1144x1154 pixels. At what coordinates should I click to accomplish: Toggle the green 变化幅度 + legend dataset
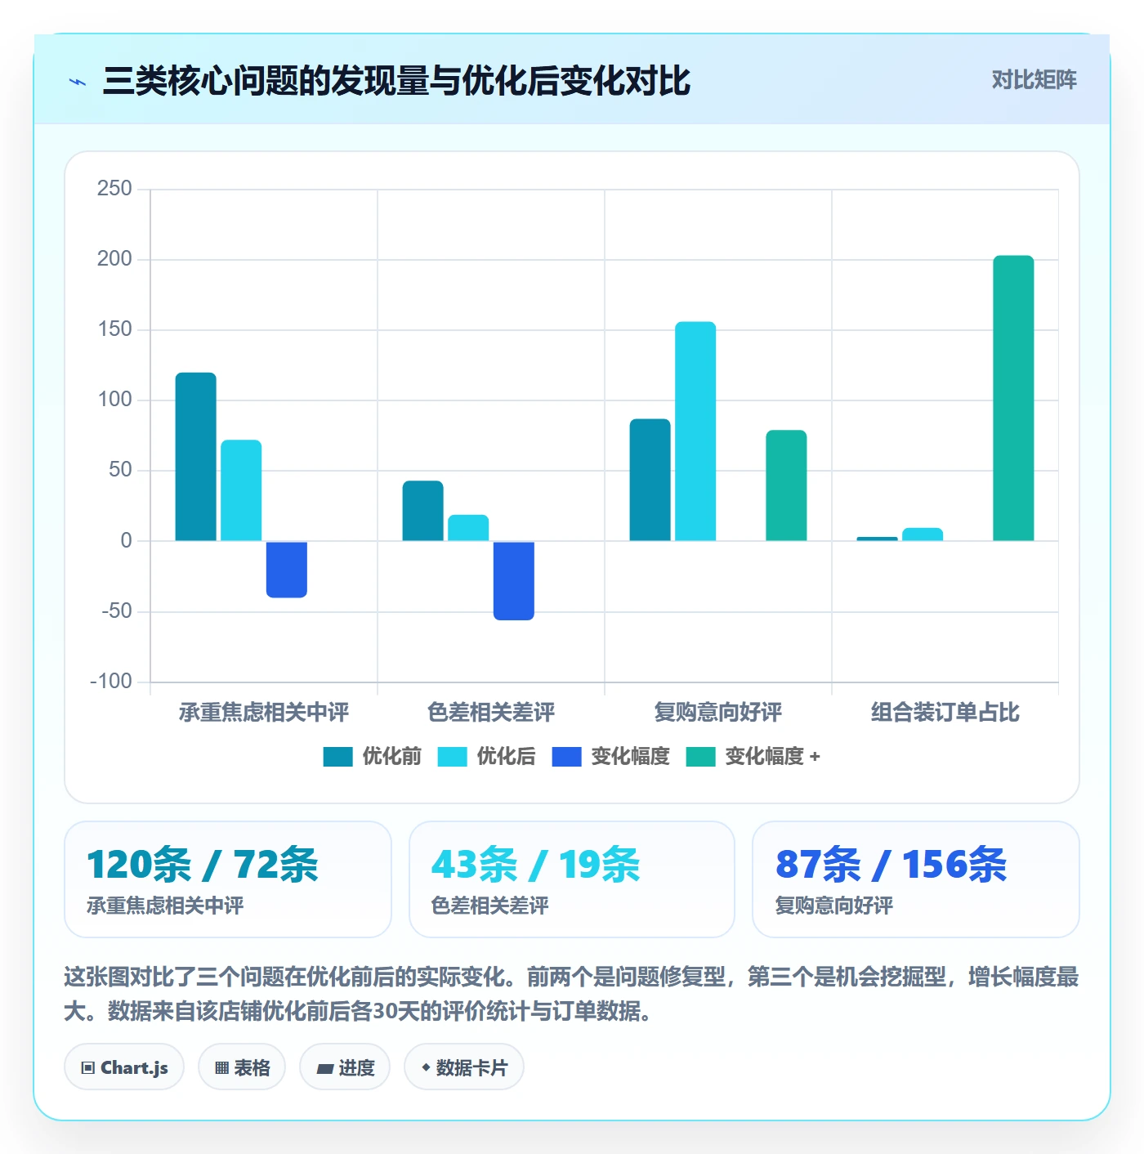753,757
